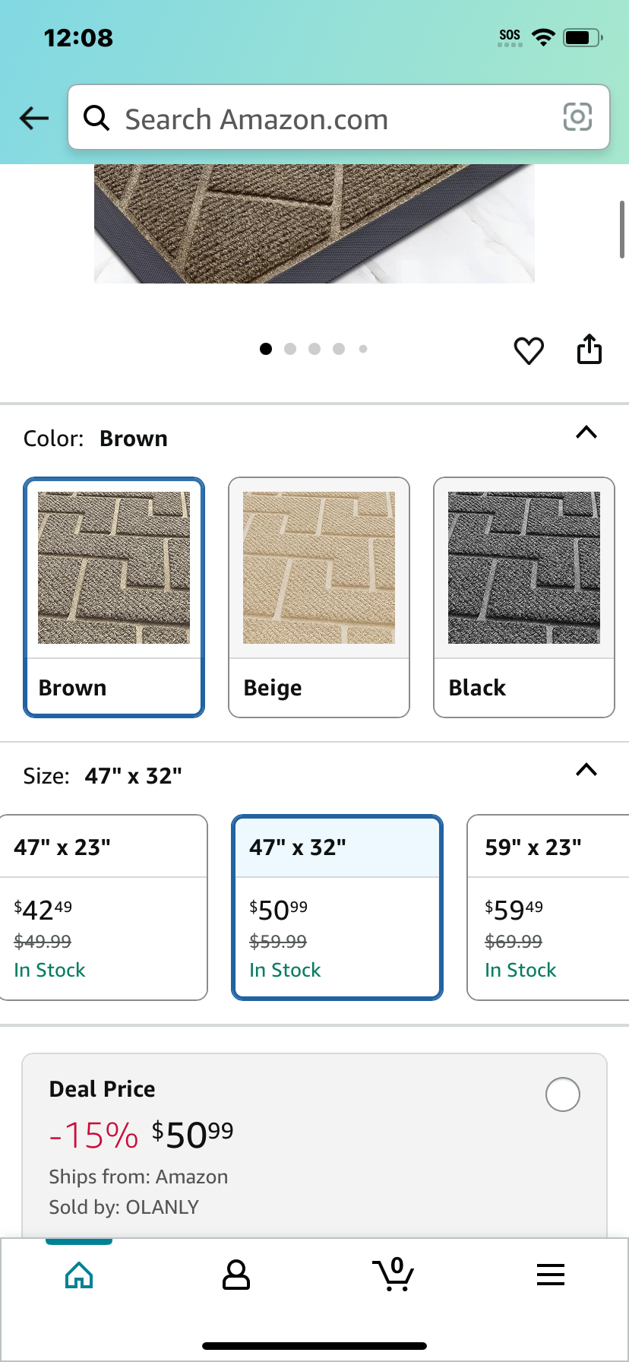The image size is (629, 1362).
Task: Select size 59" x 23"
Action: coord(548,907)
